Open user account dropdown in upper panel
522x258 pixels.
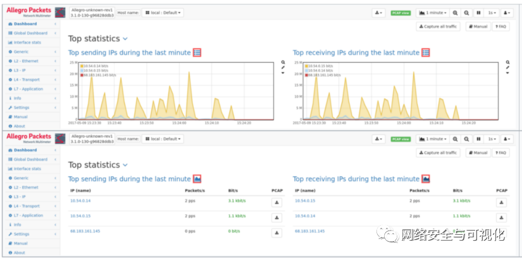[x=507, y=13]
